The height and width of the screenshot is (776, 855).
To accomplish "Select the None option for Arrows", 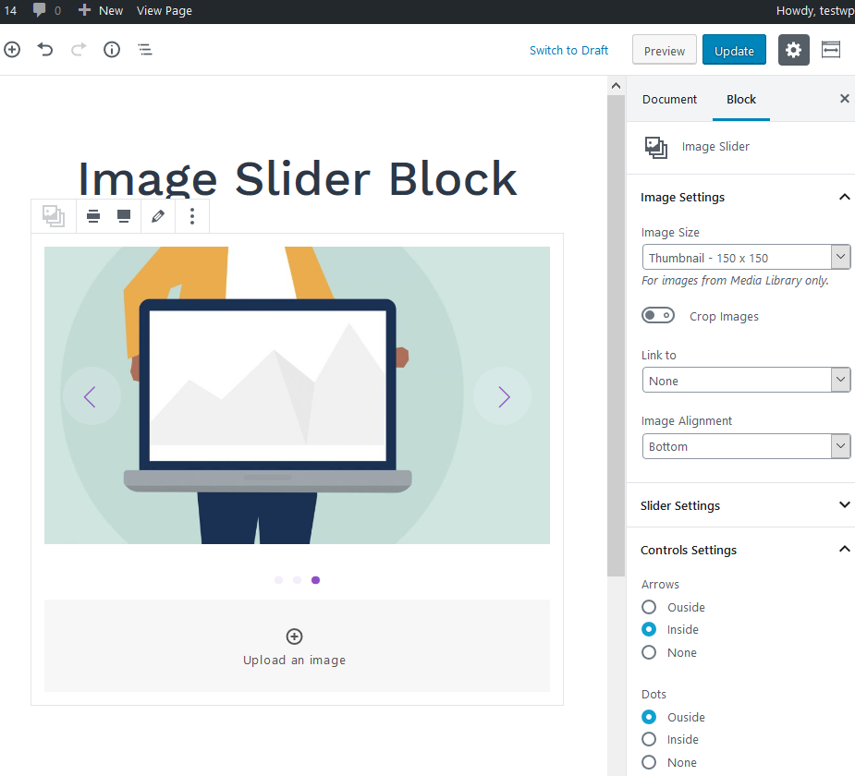I will tap(649, 652).
